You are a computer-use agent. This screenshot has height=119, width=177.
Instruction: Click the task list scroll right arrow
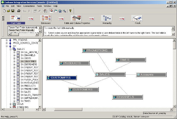pos(37,34)
